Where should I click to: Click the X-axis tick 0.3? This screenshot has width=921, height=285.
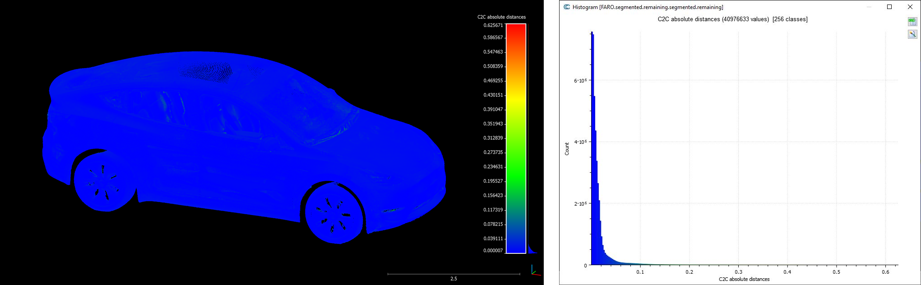coord(738,272)
